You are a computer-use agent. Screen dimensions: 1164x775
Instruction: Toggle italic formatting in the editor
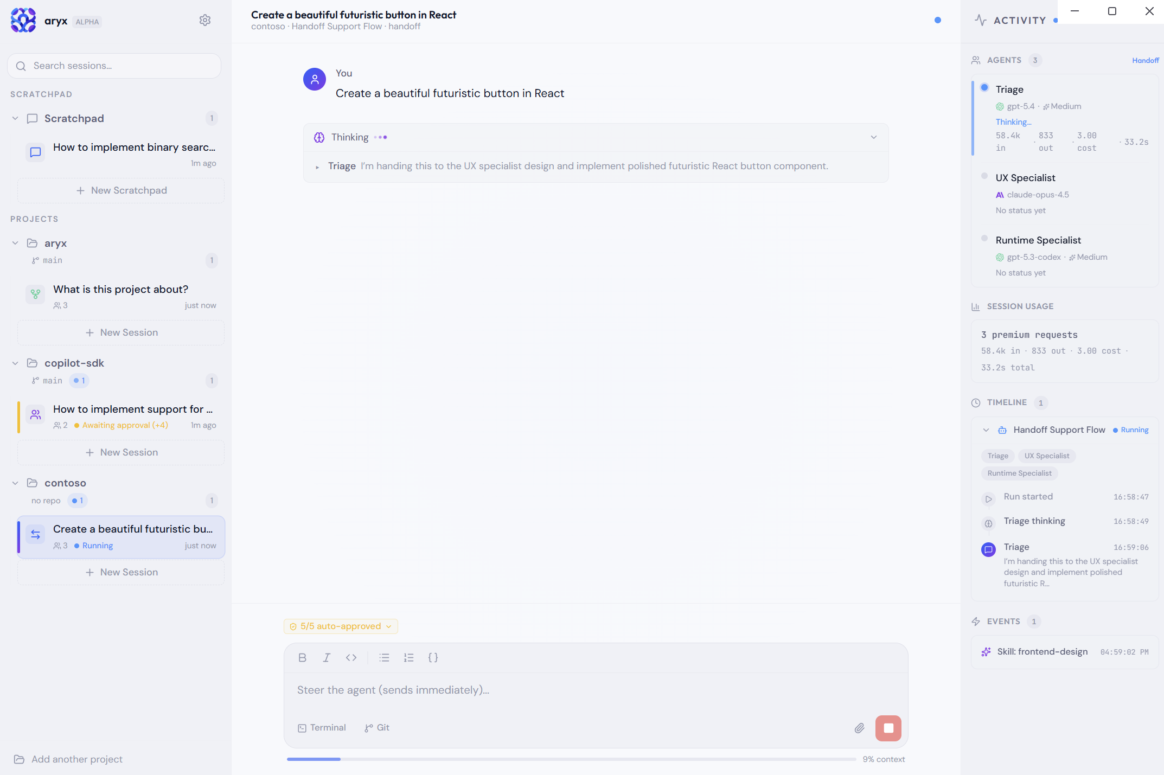pyautogui.click(x=327, y=657)
